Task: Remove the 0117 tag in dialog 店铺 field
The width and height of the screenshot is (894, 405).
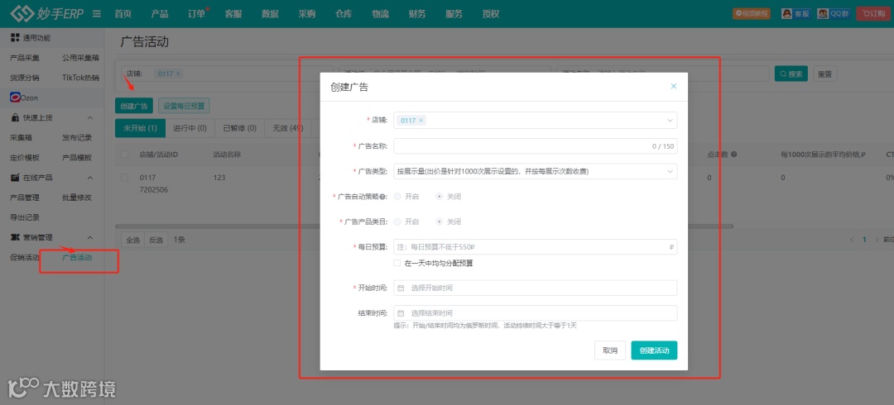Action: [421, 120]
